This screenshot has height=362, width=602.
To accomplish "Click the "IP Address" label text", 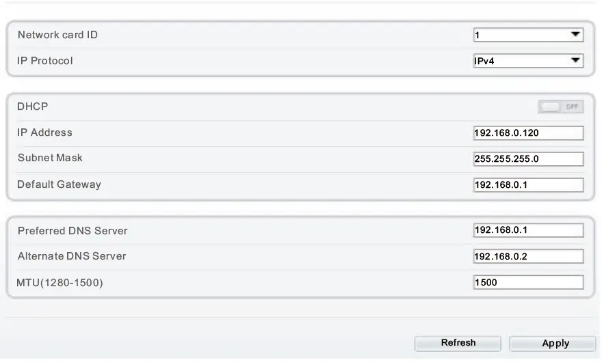I will [x=44, y=133].
